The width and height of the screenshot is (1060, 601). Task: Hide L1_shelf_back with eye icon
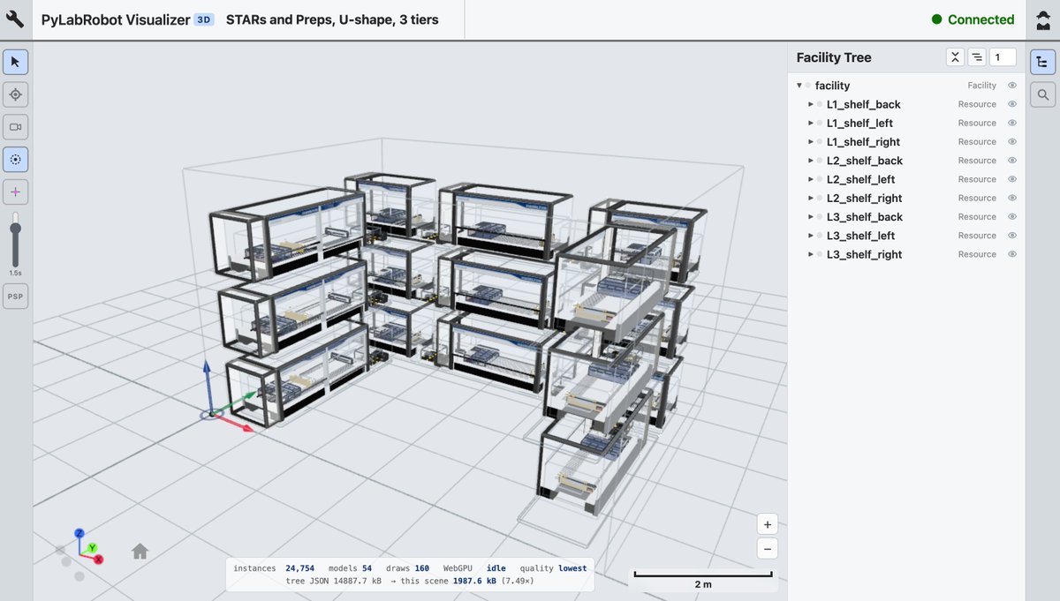coord(1012,104)
